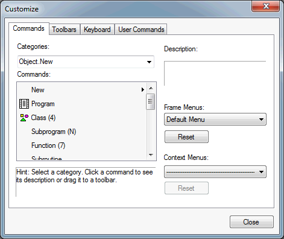
Task: Open the New submenu arrow
Action: pos(143,89)
